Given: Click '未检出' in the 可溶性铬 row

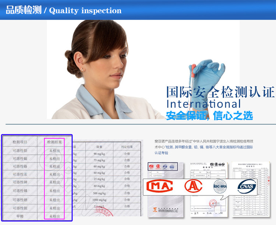Looking at the screenshot, I should click(x=54, y=166).
